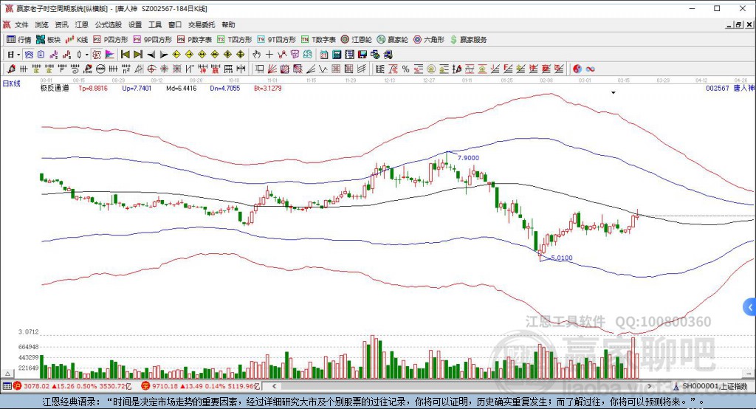Click horizontal scrollbar right arrow

[650, 386]
